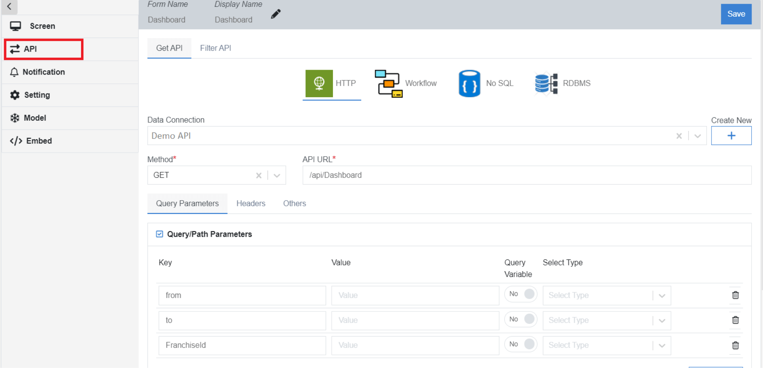
Task: Select the Workflow data source option
Action: pyautogui.click(x=390, y=83)
